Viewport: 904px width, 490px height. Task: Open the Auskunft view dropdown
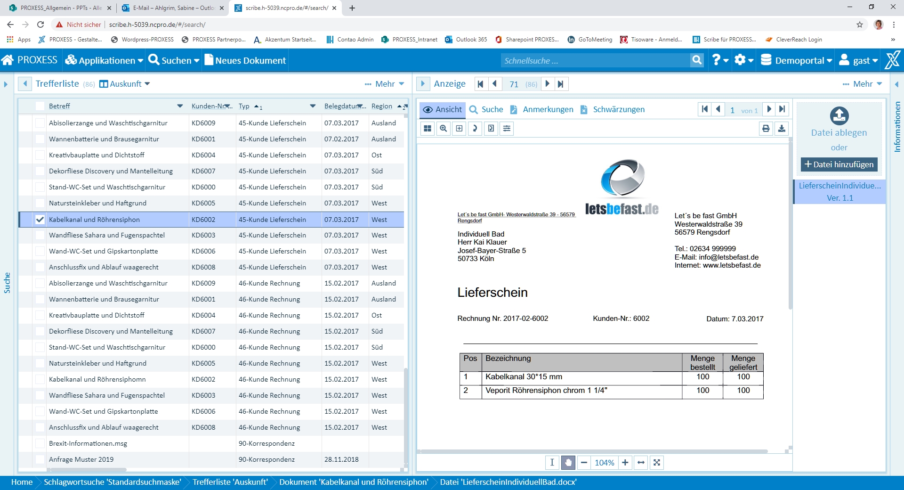[x=125, y=84]
